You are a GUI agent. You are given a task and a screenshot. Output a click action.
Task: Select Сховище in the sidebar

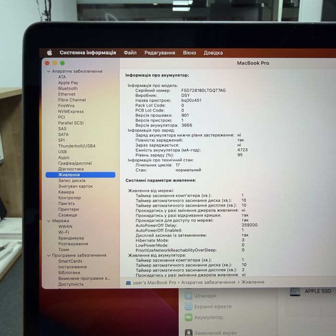(x=68, y=215)
